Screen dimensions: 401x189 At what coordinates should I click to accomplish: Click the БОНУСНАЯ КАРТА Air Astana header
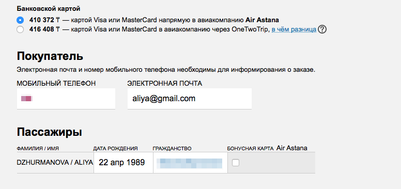coord(267,148)
